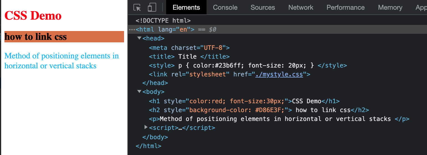Viewport: 427px width, 155px height.
Task: Select the title element node
Action: click(x=189, y=56)
